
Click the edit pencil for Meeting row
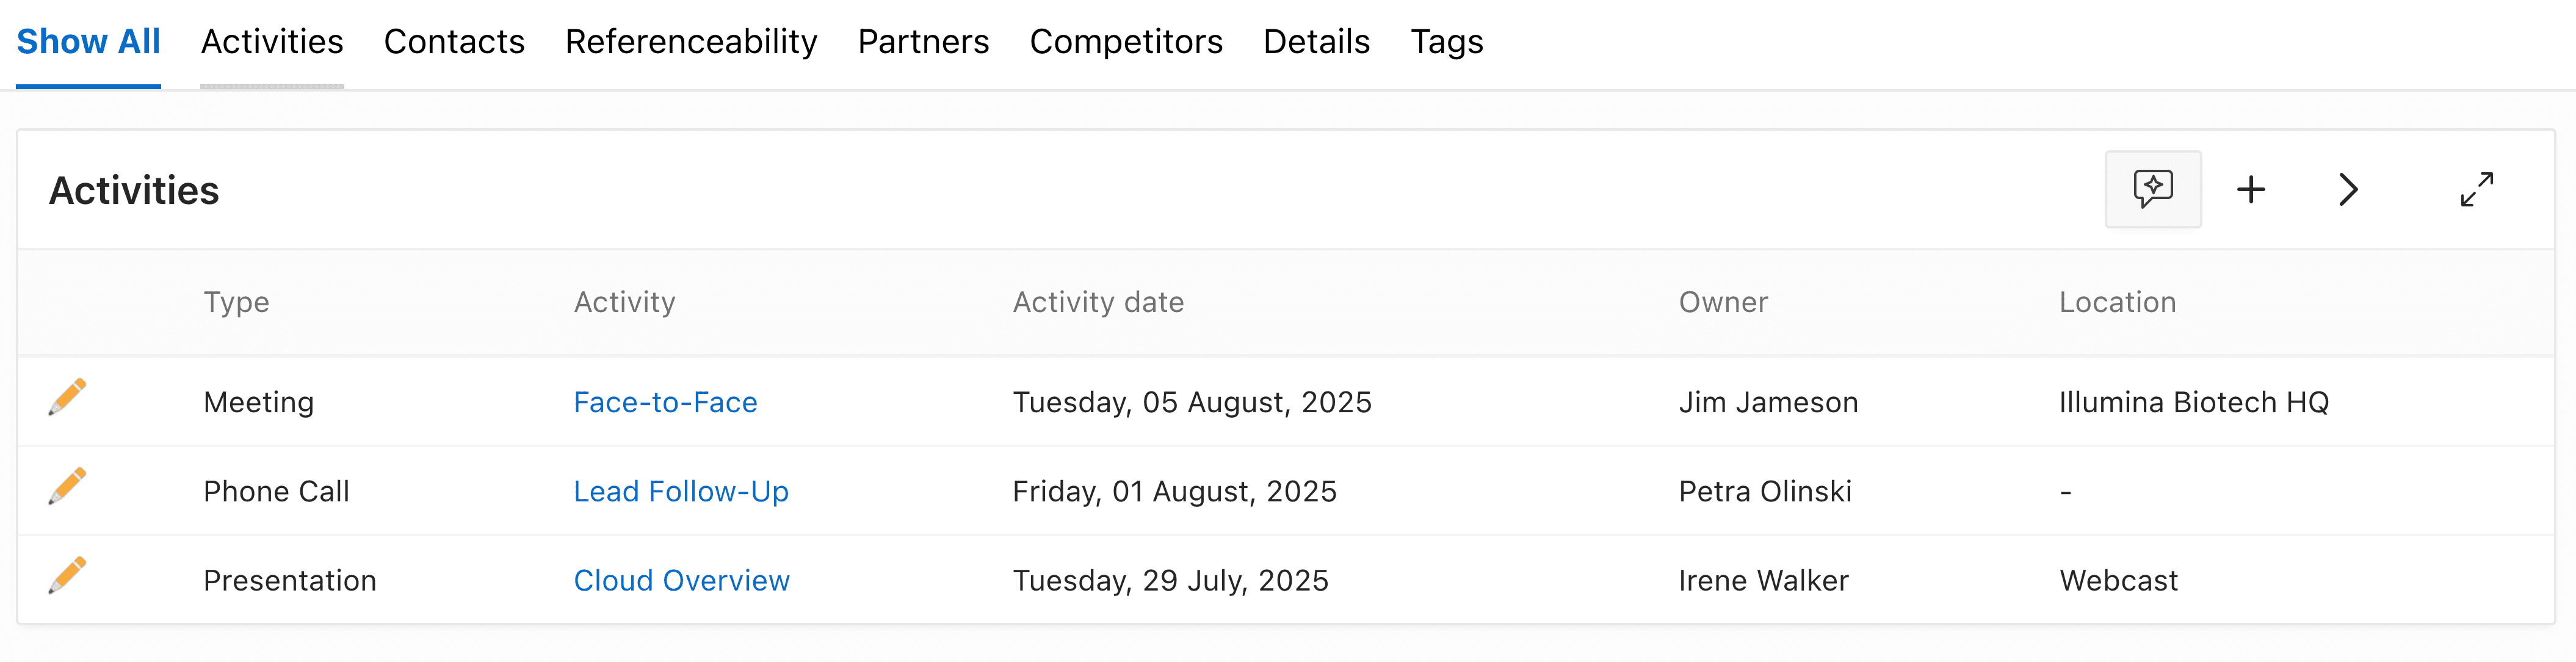point(67,397)
